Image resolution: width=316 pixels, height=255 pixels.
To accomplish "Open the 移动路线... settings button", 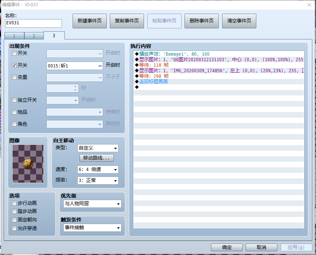I will pos(96,158).
